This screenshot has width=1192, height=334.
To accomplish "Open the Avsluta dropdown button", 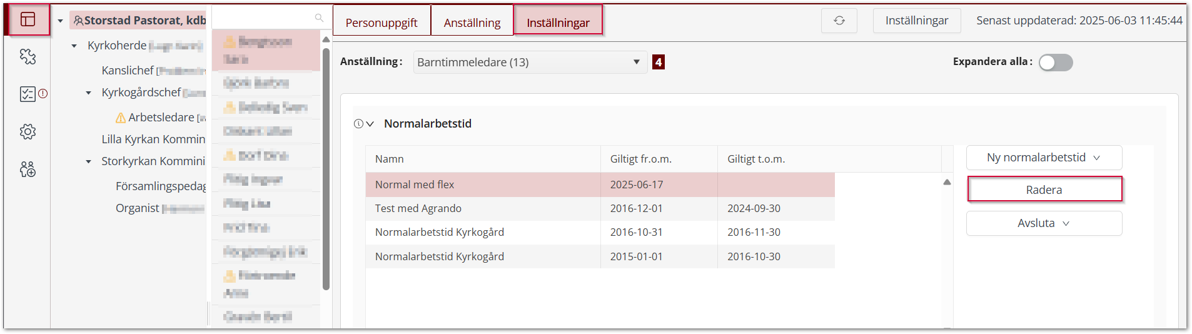I will tap(1044, 223).
